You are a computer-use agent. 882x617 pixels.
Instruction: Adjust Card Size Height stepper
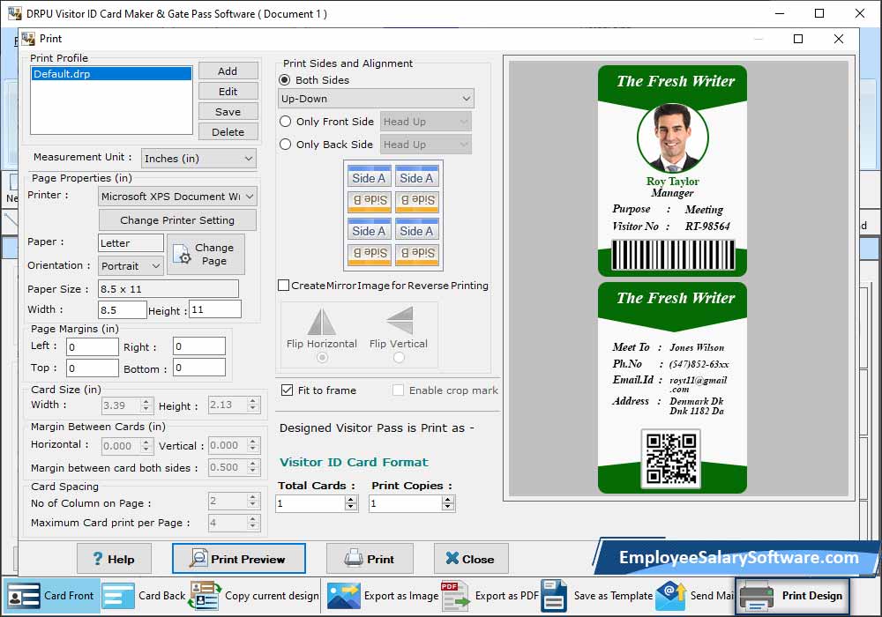point(253,405)
